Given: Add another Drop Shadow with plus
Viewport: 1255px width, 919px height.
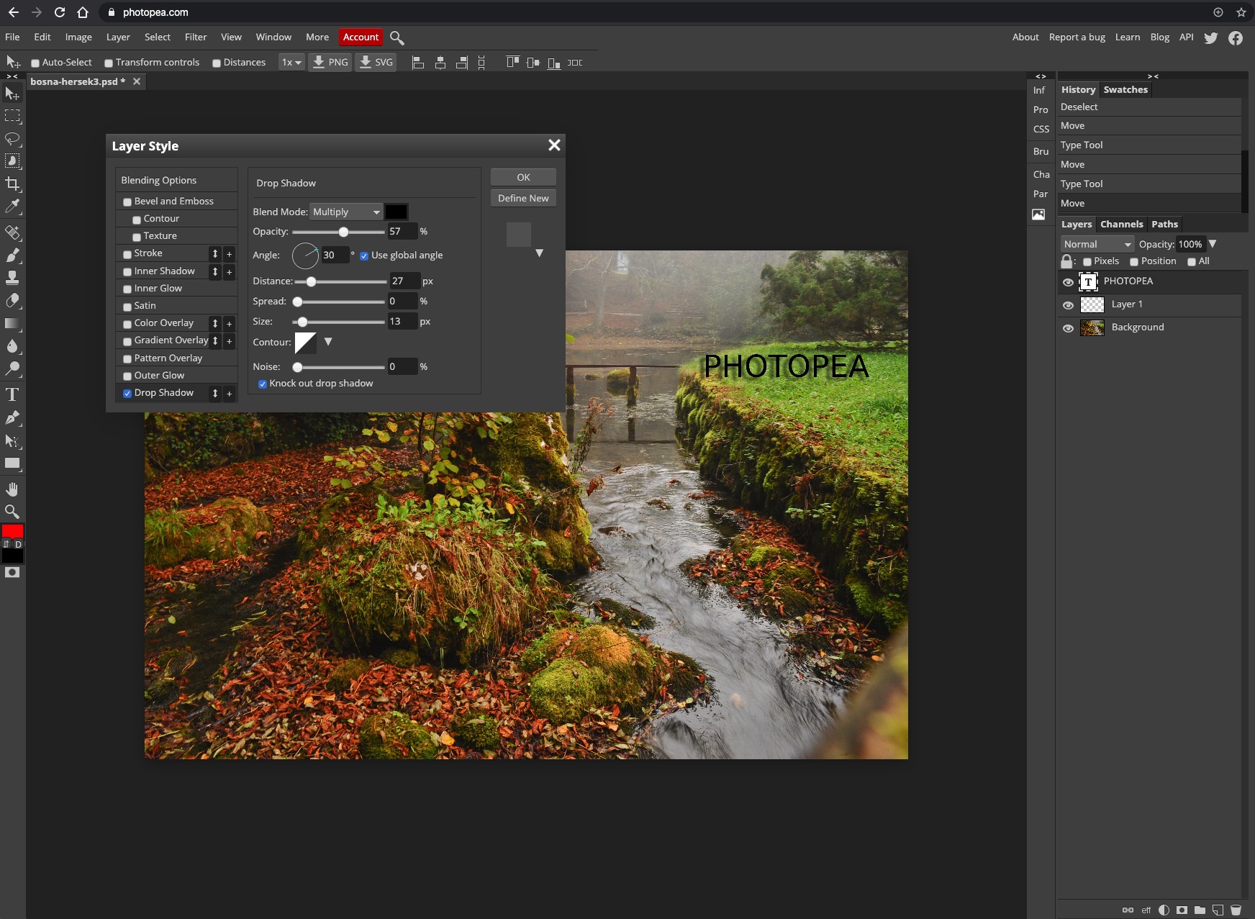Looking at the screenshot, I should point(230,394).
